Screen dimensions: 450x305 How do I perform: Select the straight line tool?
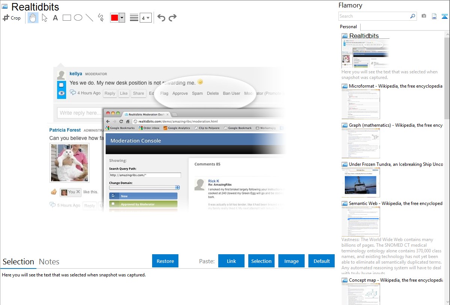(x=89, y=18)
